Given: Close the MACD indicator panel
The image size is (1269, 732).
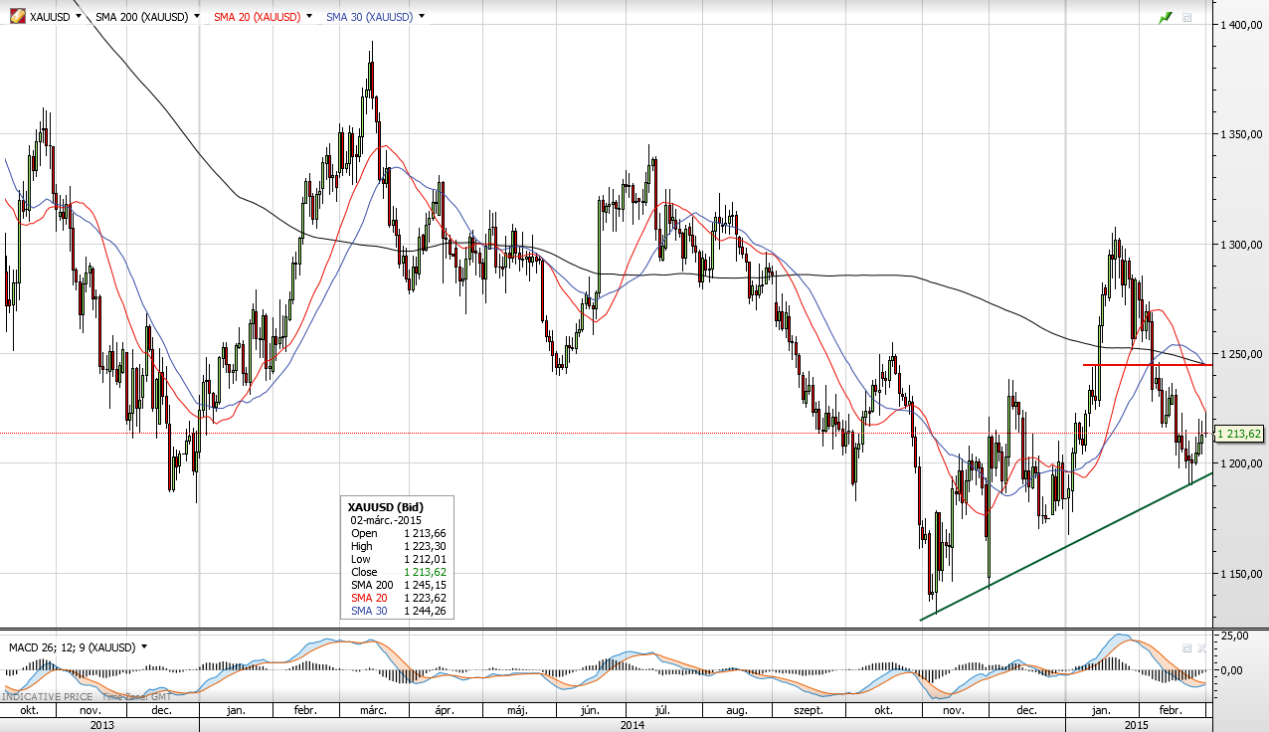Looking at the screenshot, I should point(1202,647).
